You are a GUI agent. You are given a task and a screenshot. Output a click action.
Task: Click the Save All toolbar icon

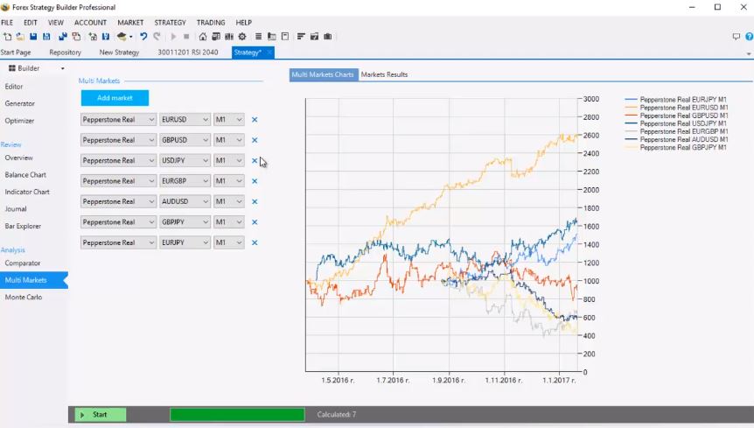pos(62,37)
